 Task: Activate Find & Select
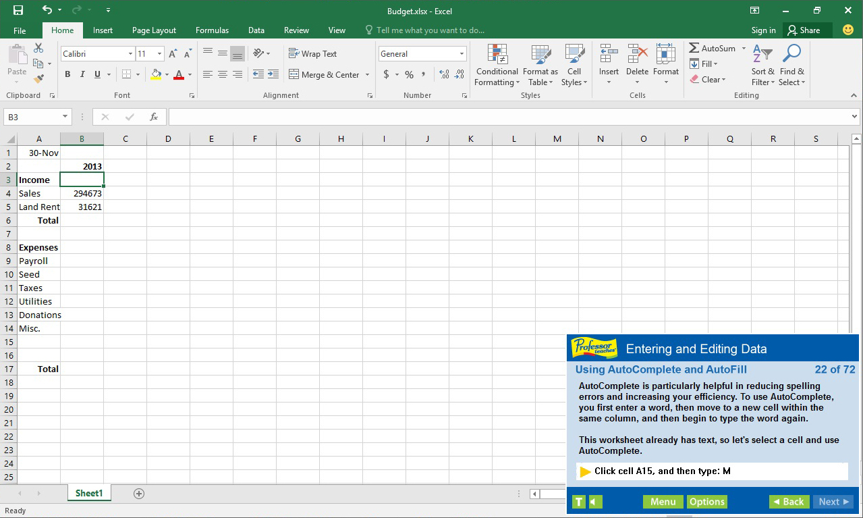pos(791,64)
